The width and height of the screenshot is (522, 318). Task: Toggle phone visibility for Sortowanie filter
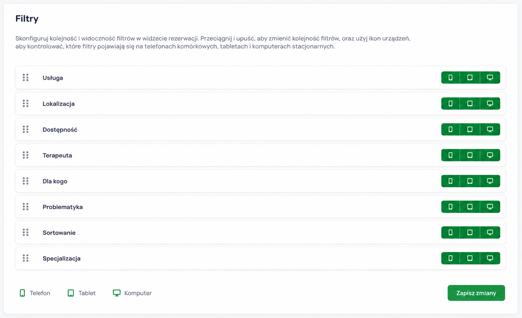tap(450, 233)
